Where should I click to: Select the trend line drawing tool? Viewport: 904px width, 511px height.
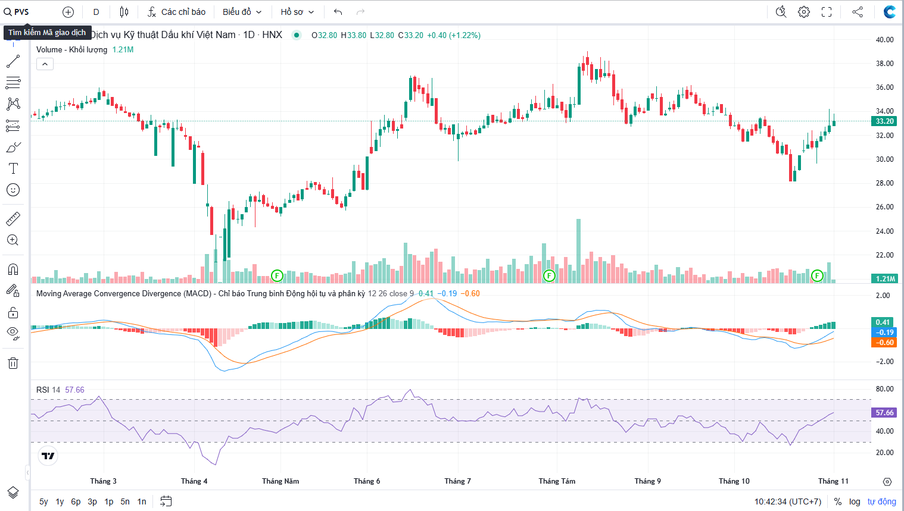coord(13,61)
